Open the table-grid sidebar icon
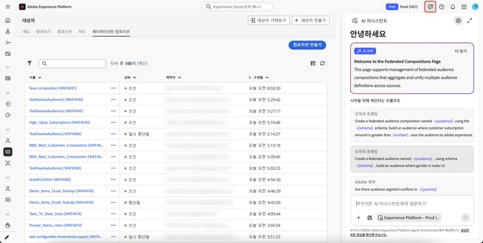Image resolution: width=483 pixels, height=243 pixels. (x=8, y=78)
